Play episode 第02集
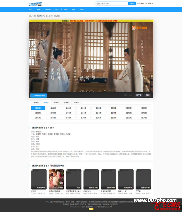Screen dimensions: 182x212 point(53,108)
